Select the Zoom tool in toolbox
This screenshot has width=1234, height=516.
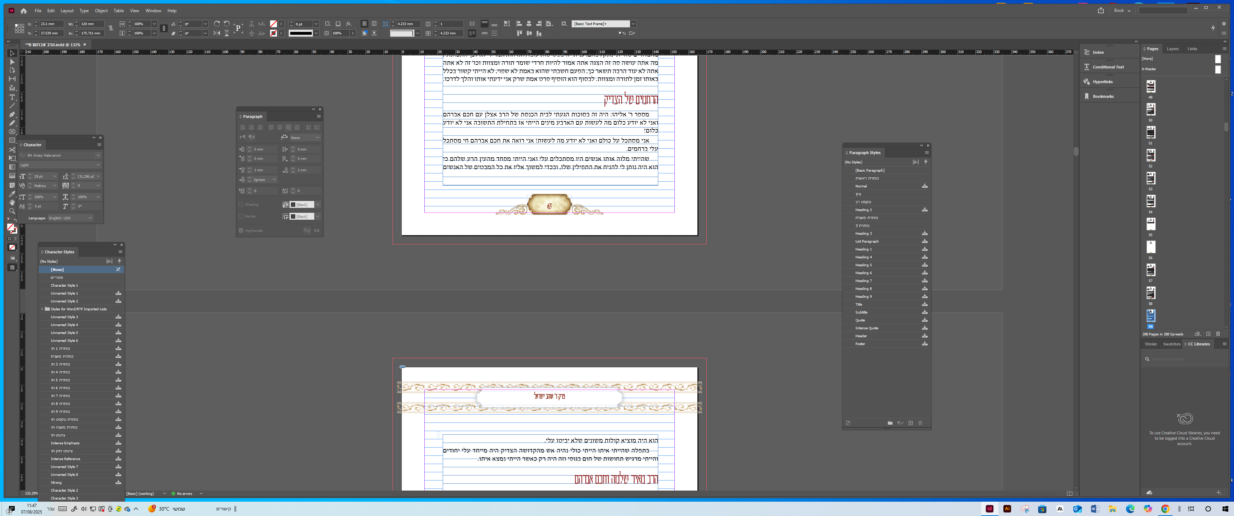point(12,211)
